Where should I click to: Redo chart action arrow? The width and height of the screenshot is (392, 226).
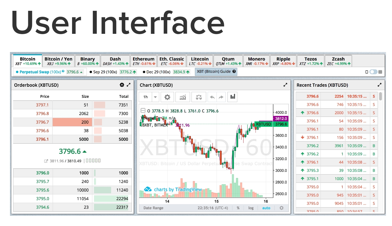tap(221, 97)
